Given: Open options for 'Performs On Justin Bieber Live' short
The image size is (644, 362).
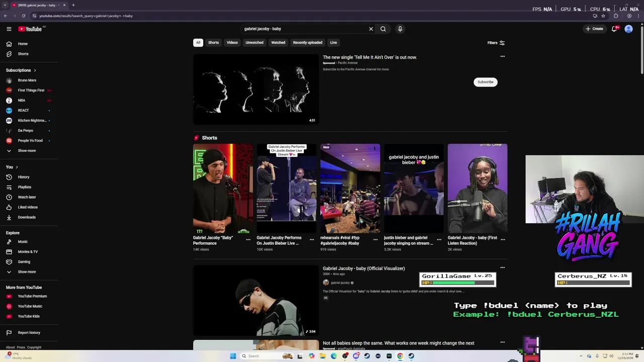Looking at the screenshot, I should 312,239.
